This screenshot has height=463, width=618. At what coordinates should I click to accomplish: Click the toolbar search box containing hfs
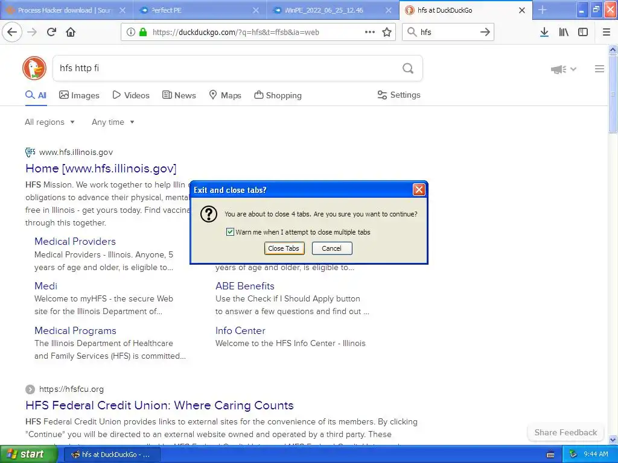(448, 32)
